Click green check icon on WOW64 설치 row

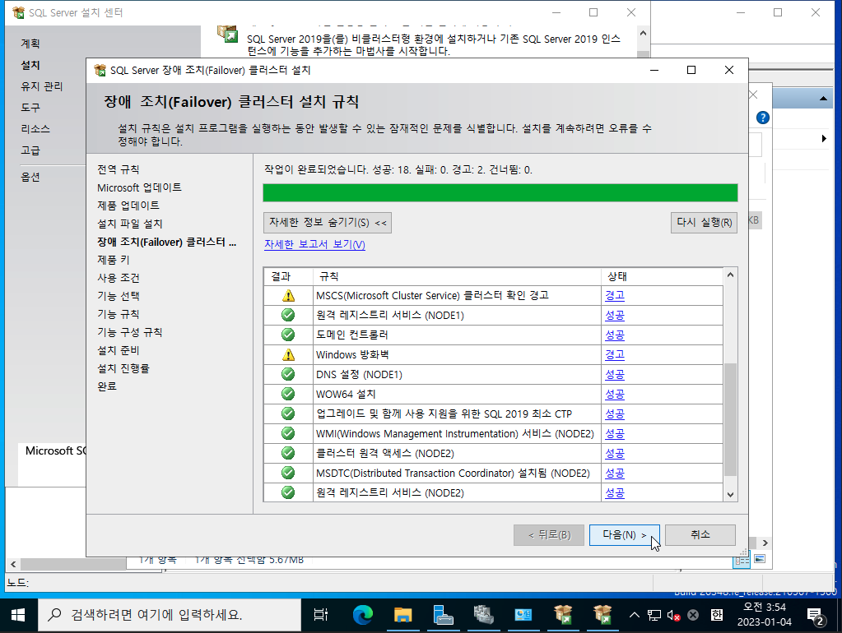coord(288,394)
